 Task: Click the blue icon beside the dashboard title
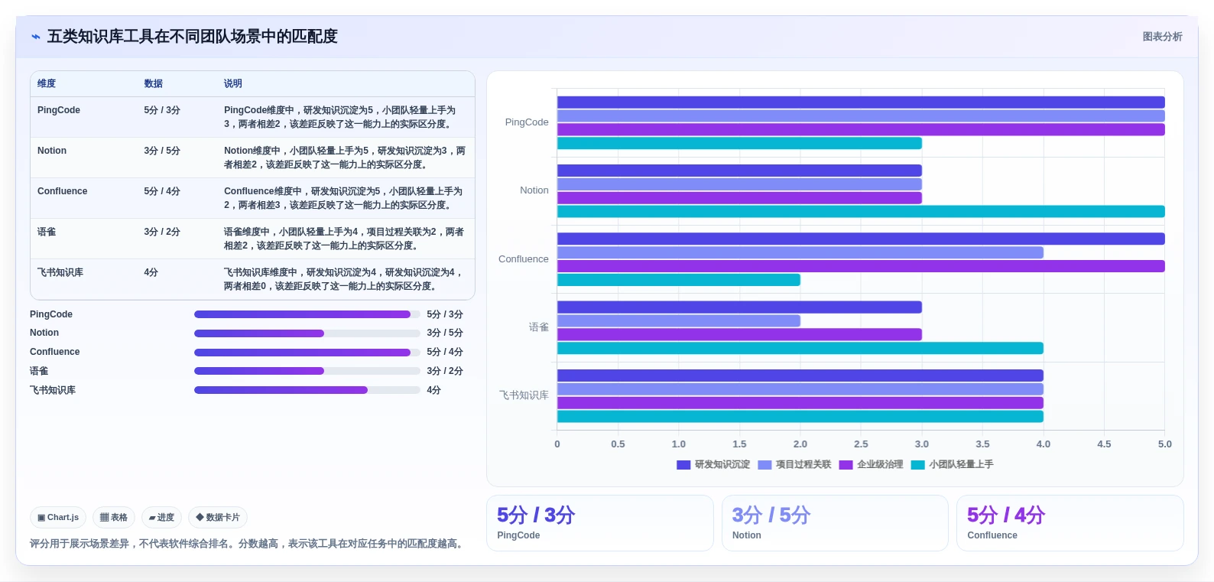[x=35, y=37]
